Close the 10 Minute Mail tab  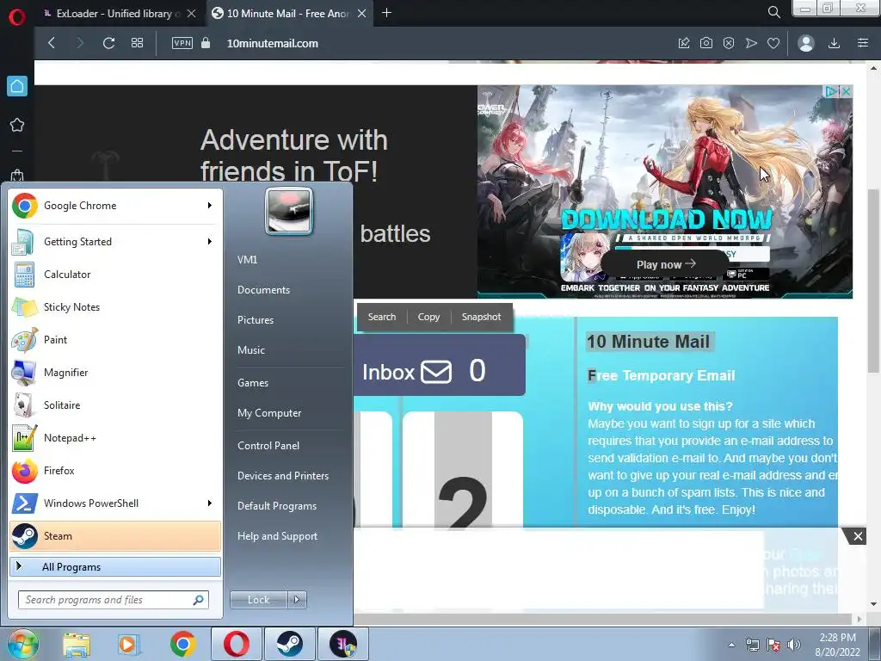pos(362,14)
